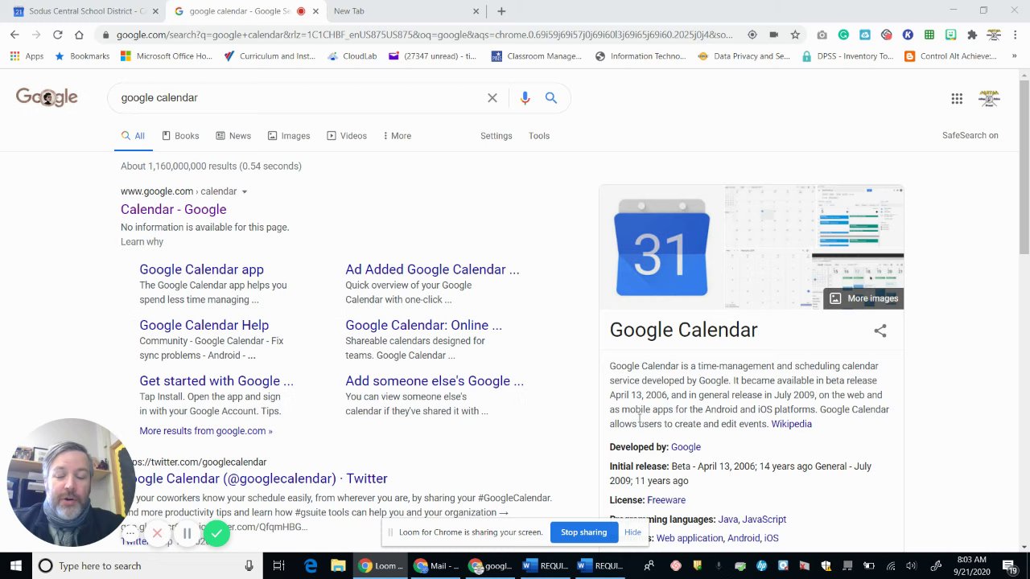Switch to Videos search results

pyautogui.click(x=347, y=136)
